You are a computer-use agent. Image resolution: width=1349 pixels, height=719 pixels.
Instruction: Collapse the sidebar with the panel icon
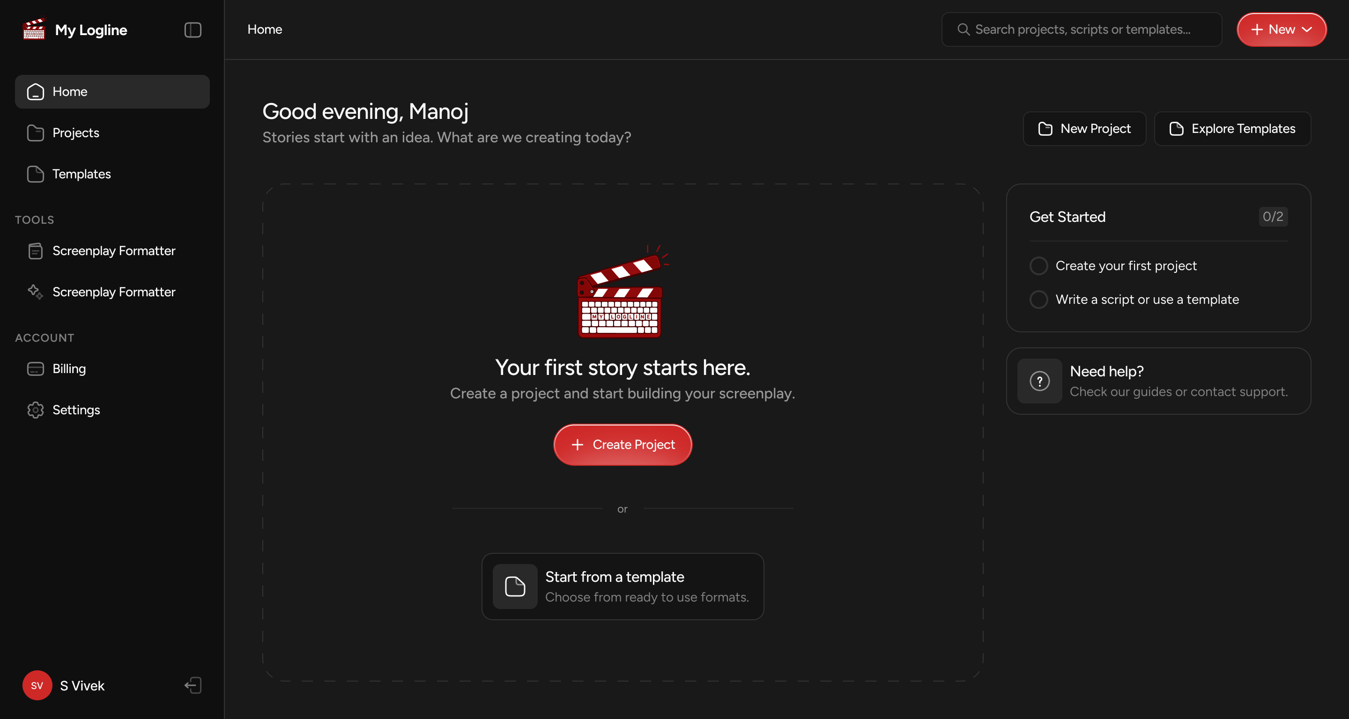pyautogui.click(x=193, y=30)
